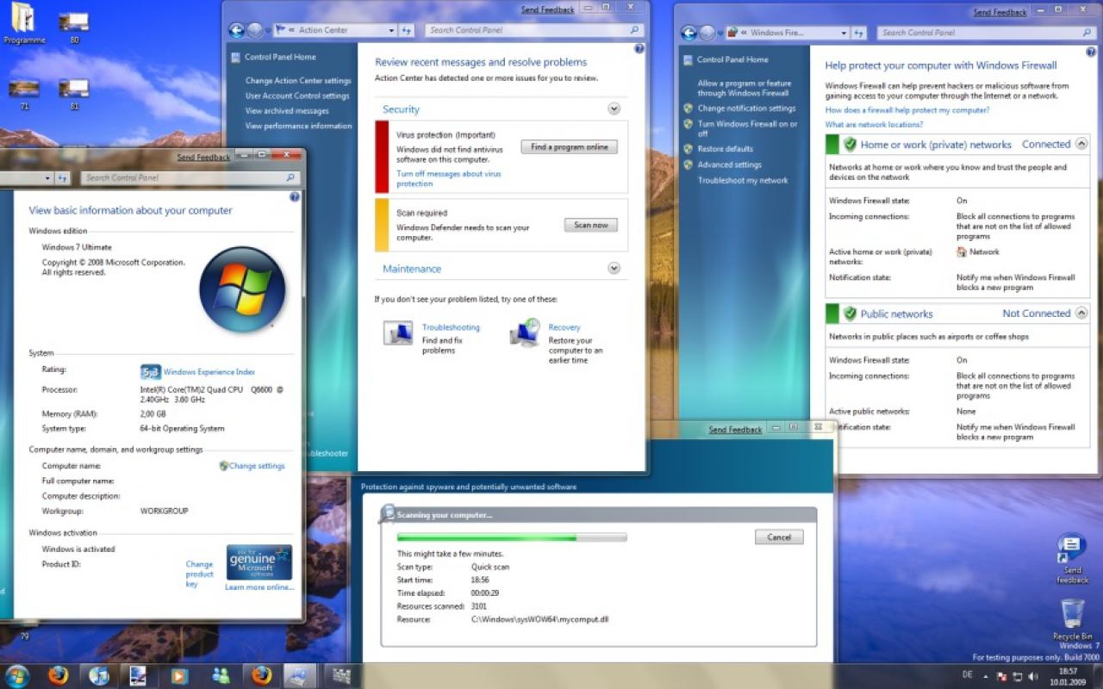1103x689 pixels.
Task: Refresh the Windows Firewall address bar
Action: [x=859, y=33]
